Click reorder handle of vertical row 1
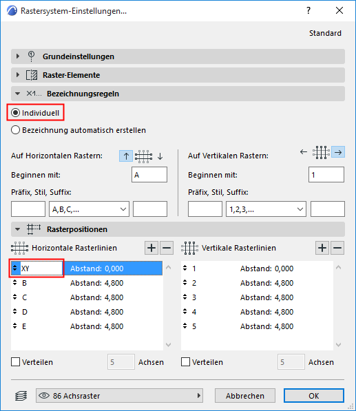 185,268
